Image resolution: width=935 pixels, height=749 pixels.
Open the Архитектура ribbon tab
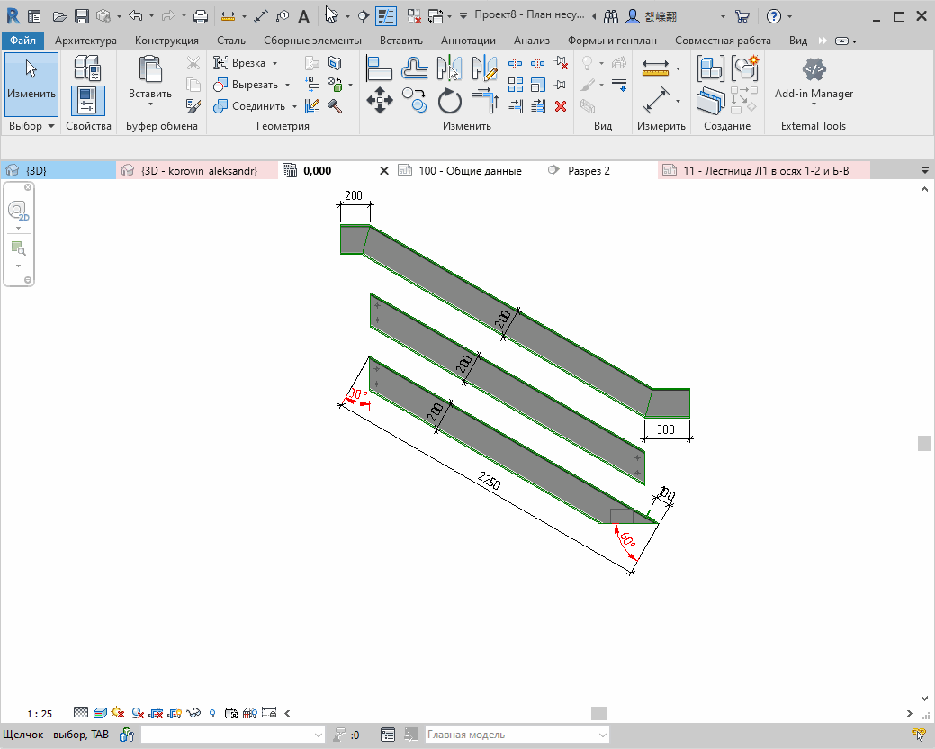click(85, 41)
